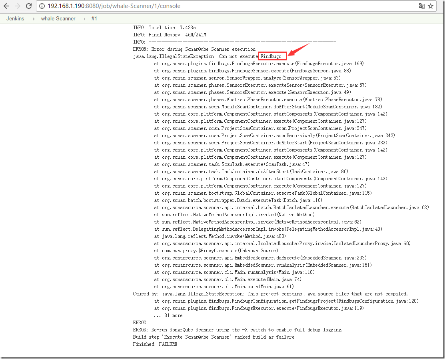
Task: Click the BatchIsolatedLauncher.java:62 stack trace line
Action: click(291, 207)
